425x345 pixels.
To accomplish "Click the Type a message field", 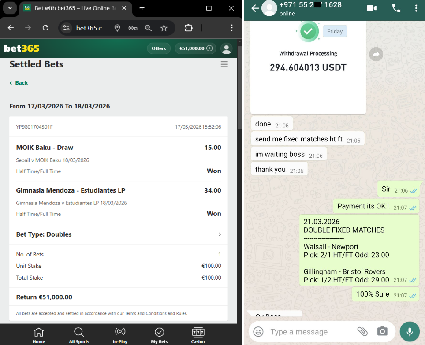I will coord(309,332).
